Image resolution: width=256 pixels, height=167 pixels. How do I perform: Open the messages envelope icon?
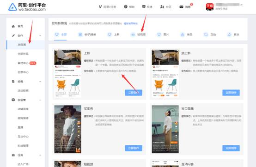click(x=181, y=6)
